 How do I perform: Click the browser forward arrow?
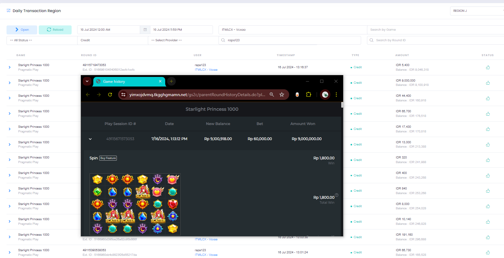(99, 95)
